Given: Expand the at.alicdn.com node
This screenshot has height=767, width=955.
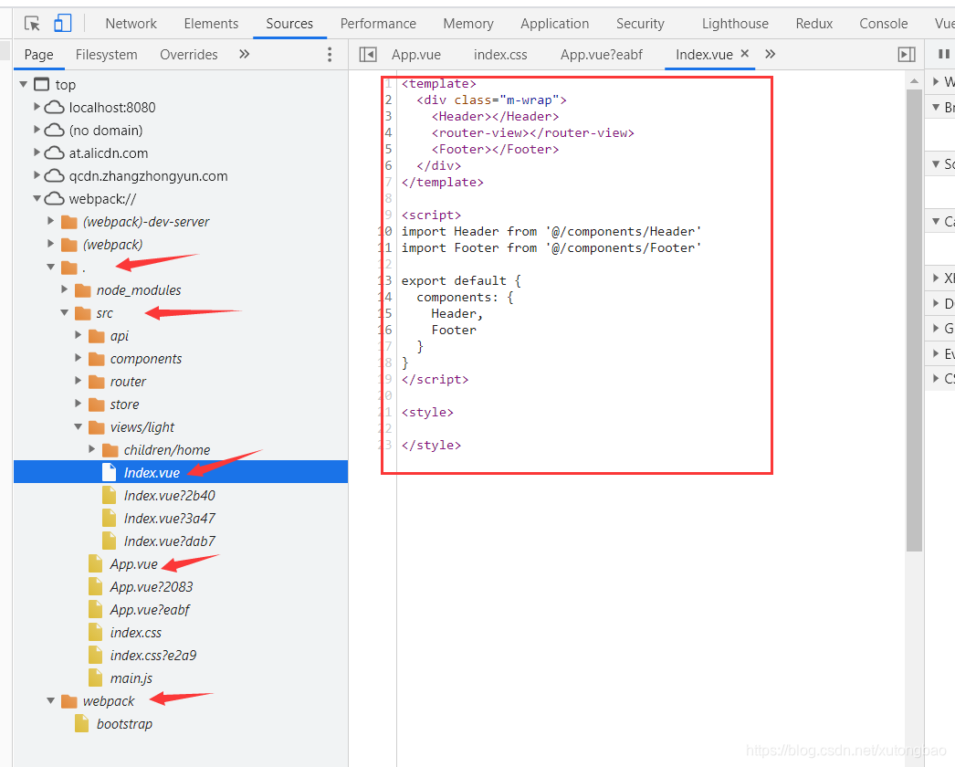Looking at the screenshot, I should (x=37, y=152).
